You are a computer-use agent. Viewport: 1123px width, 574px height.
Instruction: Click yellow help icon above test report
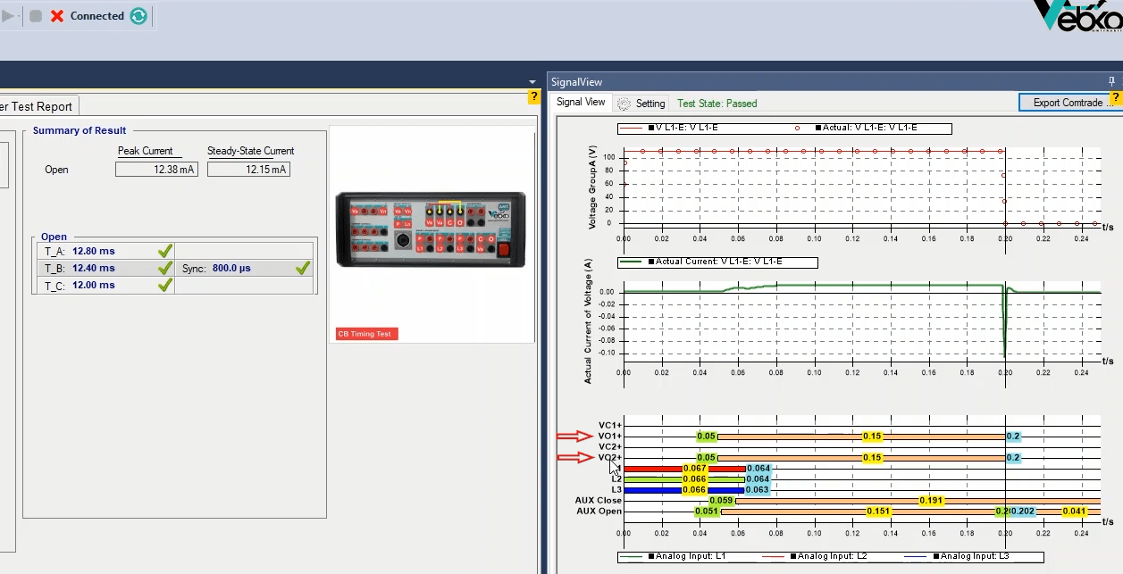coord(534,96)
